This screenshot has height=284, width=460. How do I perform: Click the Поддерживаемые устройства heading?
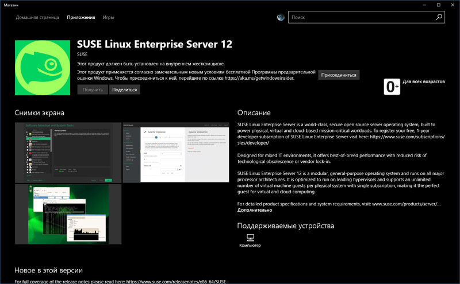pyautogui.click(x=286, y=225)
